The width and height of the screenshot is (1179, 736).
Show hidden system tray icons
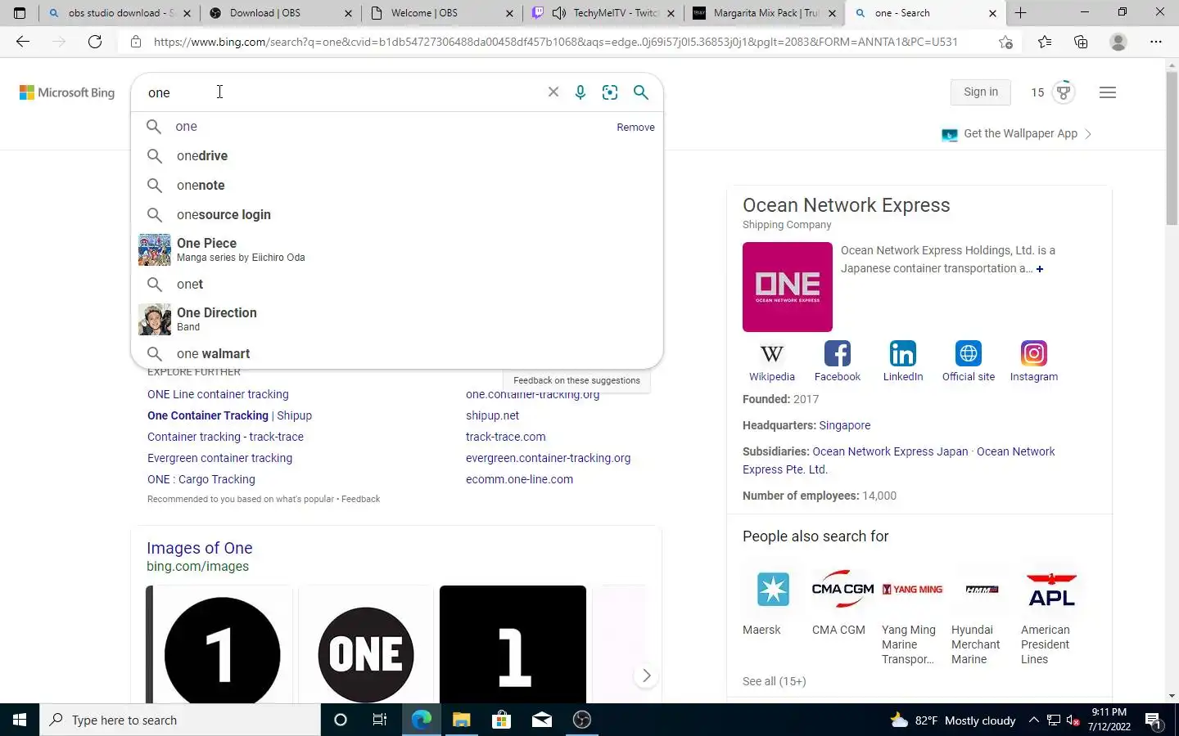pyautogui.click(x=1033, y=720)
